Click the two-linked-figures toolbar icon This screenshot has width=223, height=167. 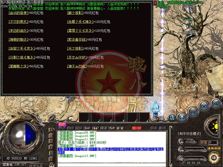point(120,128)
